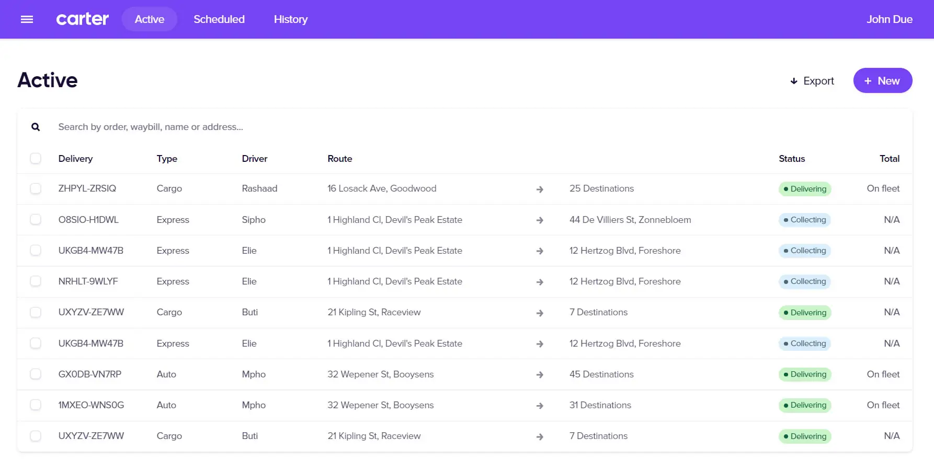Create a new delivery with New button

click(882, 81)
